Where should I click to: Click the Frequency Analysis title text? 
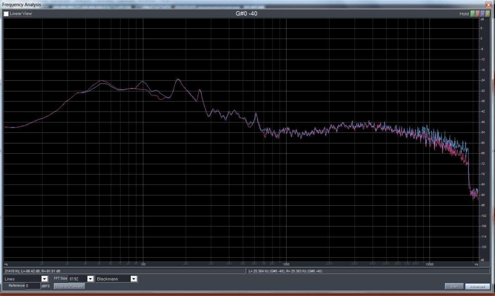[22, 5]
